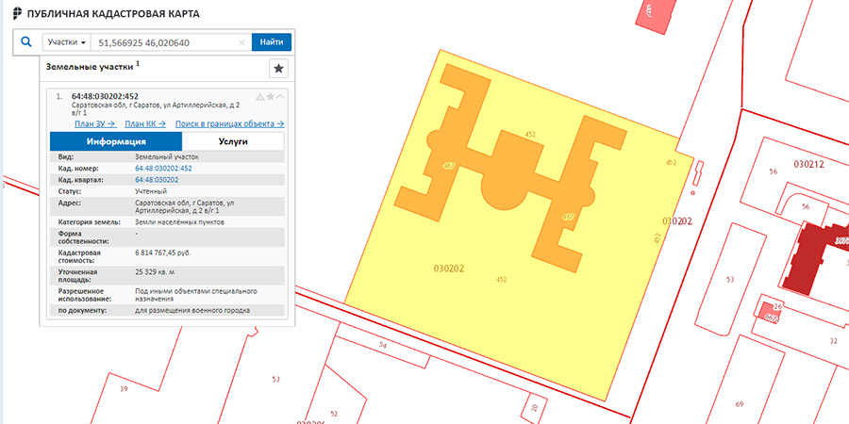Screen dimensions: 849x424
Task: Select the Информация tab
Action: (x=110, y=141)
